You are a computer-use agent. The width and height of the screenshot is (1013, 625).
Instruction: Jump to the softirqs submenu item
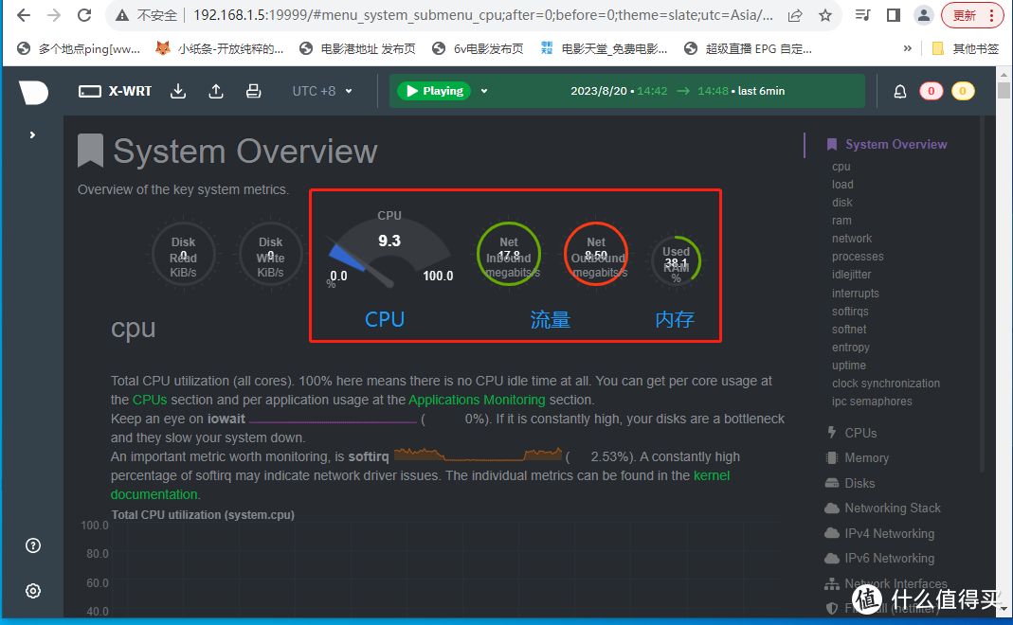pos(850,312)
